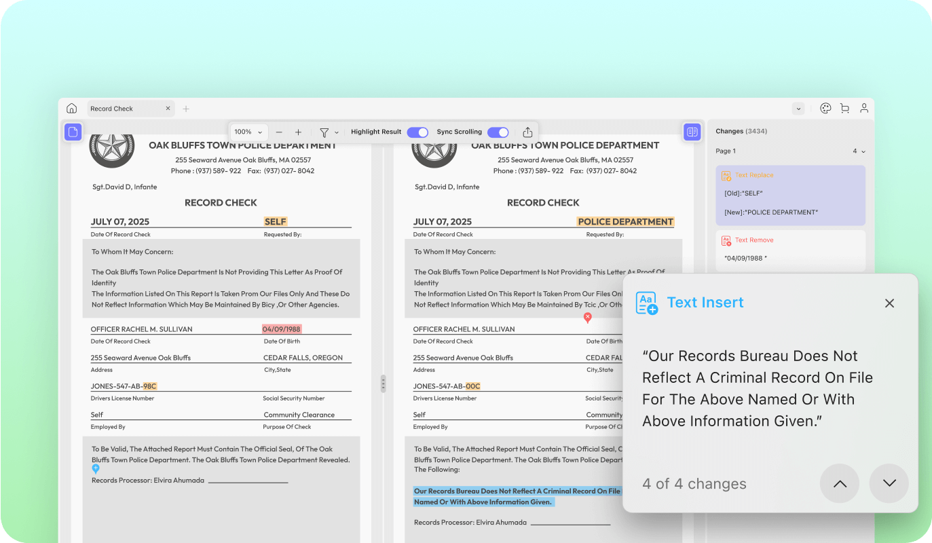The height and width of the screenshot is (543, 932).
Task: Click Community Clearance in the left document
Action: tap(299, 415)
